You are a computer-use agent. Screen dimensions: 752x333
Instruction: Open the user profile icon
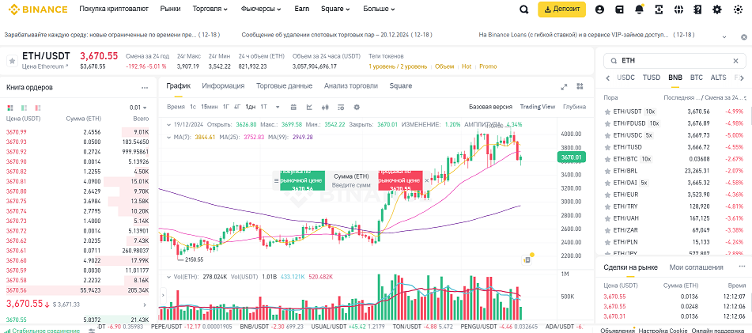point(599,9)
